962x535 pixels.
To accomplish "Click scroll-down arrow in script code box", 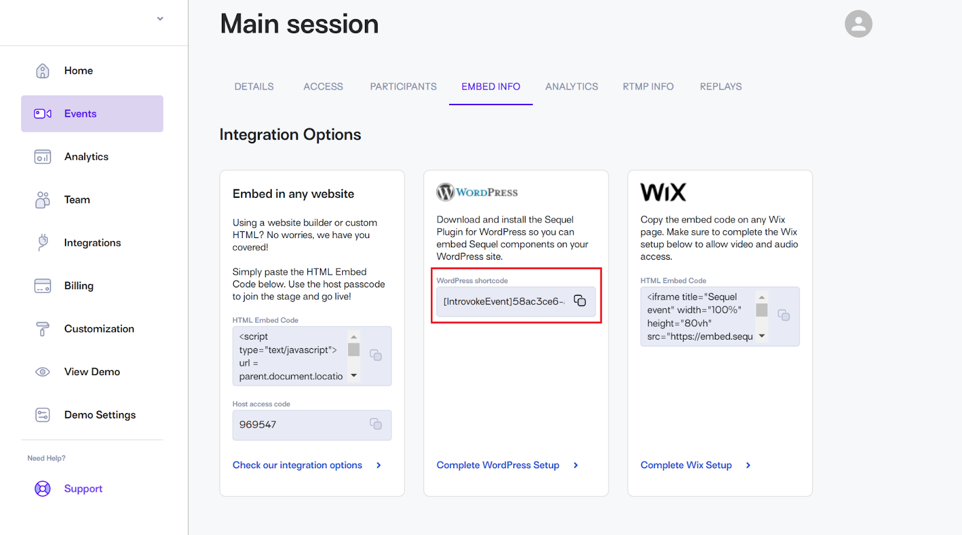I will tap(354, 376).
